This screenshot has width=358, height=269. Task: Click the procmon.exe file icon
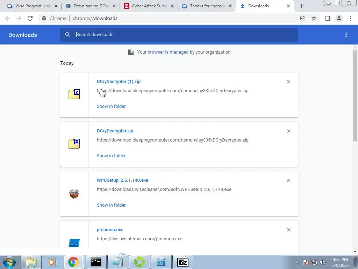(x=74, y=243)
